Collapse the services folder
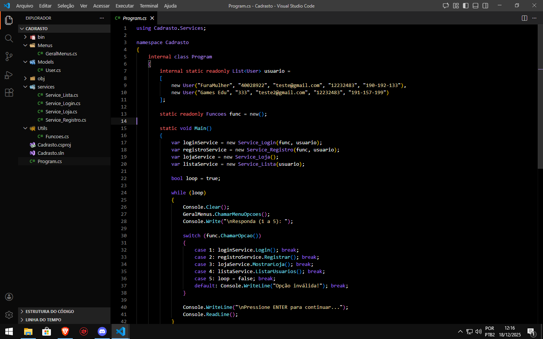The image size is (543, 339). pyautogui.click(x=64, y=87)
